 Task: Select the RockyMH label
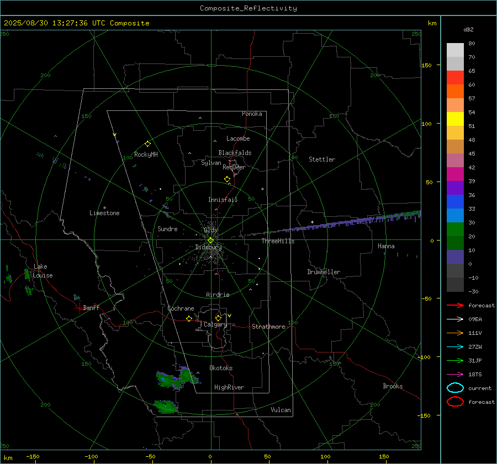click(146, 154)
